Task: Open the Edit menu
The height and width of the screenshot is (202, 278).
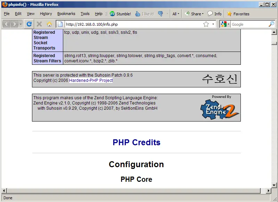Action: click(x=18, y=14)
